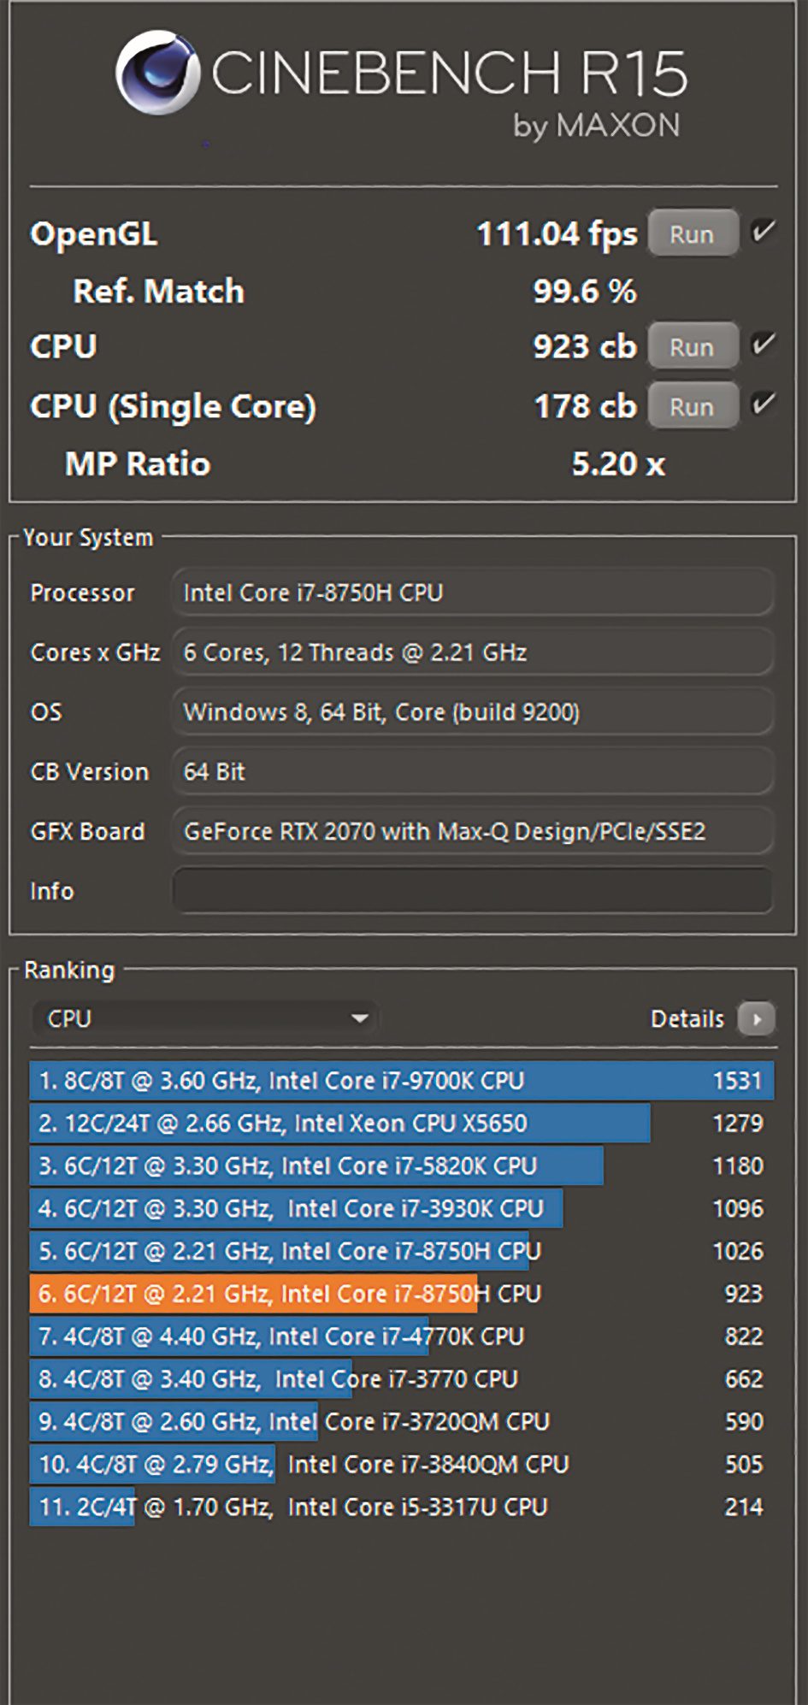Select the Xeon X5650 ranking row
The height and width of the screenshot is (1705, 808).
pos(402,1124)
